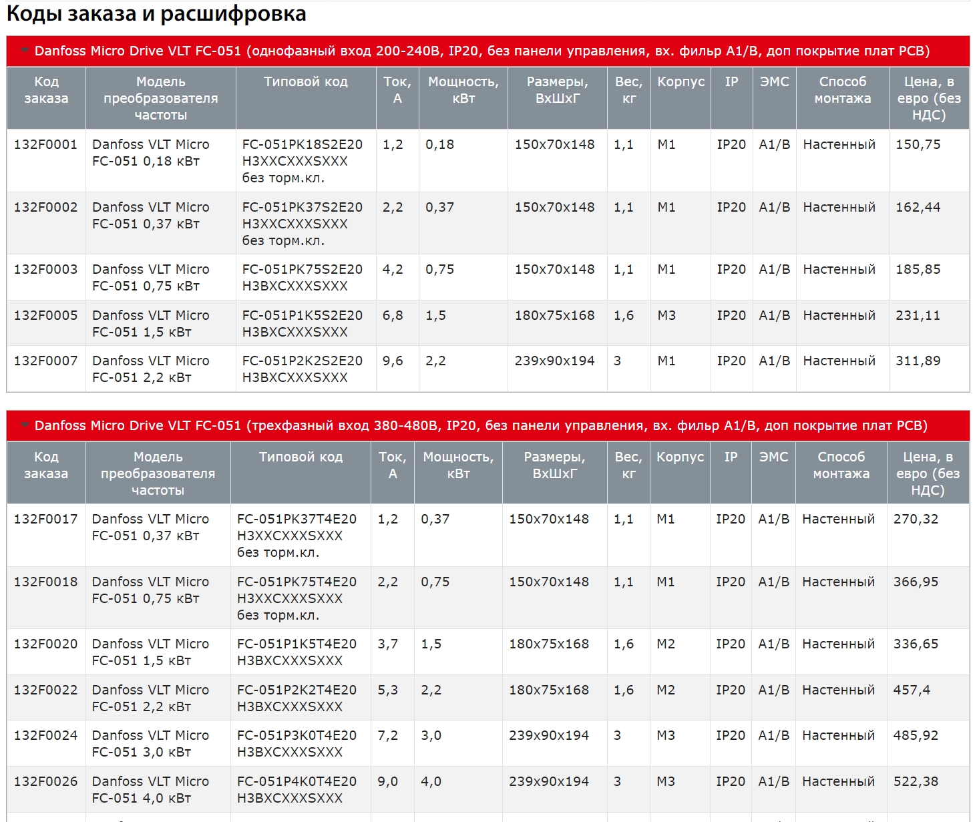Image resolution: width=977 pixels, height=822 pixels.
Task: Select order code 132F0022
Action: (x=45, y=690)
